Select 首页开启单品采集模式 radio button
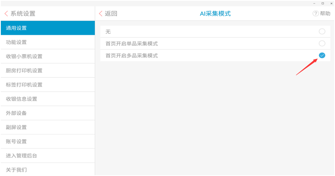Screen dimensions: 335x176 [322, 43]
